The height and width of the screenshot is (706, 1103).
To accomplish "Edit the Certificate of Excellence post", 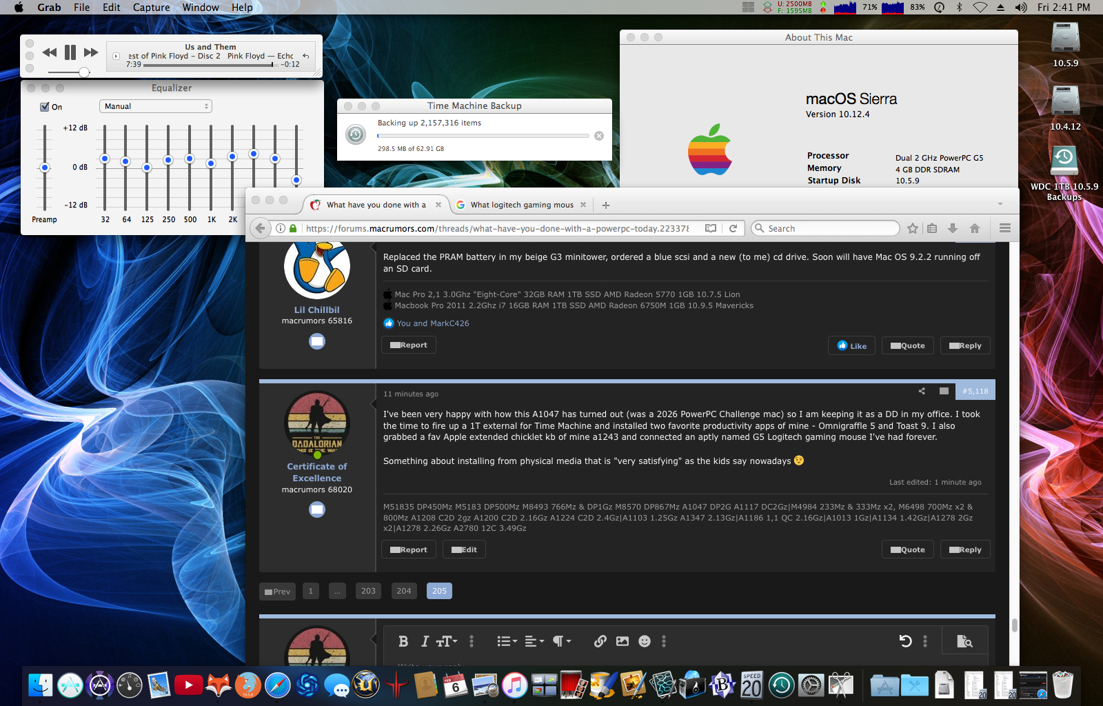I will coord(464,549).
